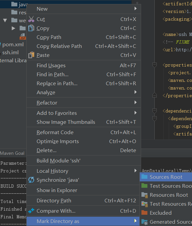Select the orange Excluded folder icon
Viewport: 192px width, 226px height.
coord(144,213)
